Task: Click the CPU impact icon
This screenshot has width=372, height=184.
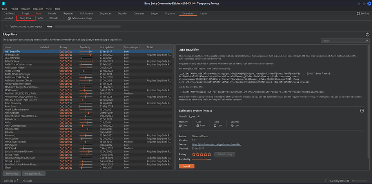Action: tap(198, 126)
